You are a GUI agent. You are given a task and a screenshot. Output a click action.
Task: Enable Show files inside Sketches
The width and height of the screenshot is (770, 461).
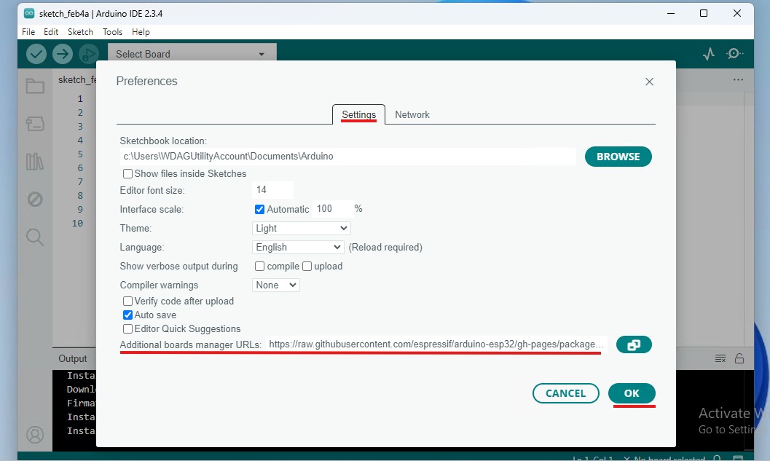(x=127, y=173)
